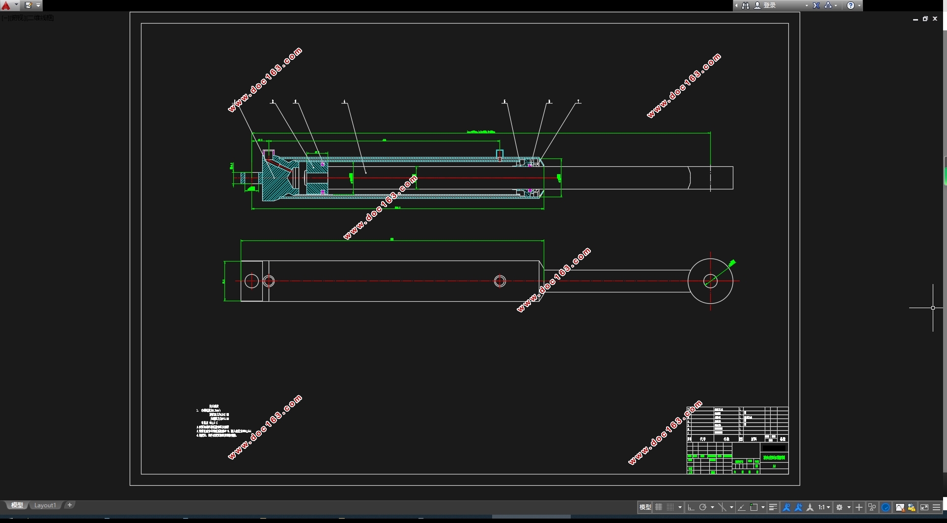Expand the application menu arrow beside the logo
The width and height of the screenshot is (947, 523).
(16, 5)
